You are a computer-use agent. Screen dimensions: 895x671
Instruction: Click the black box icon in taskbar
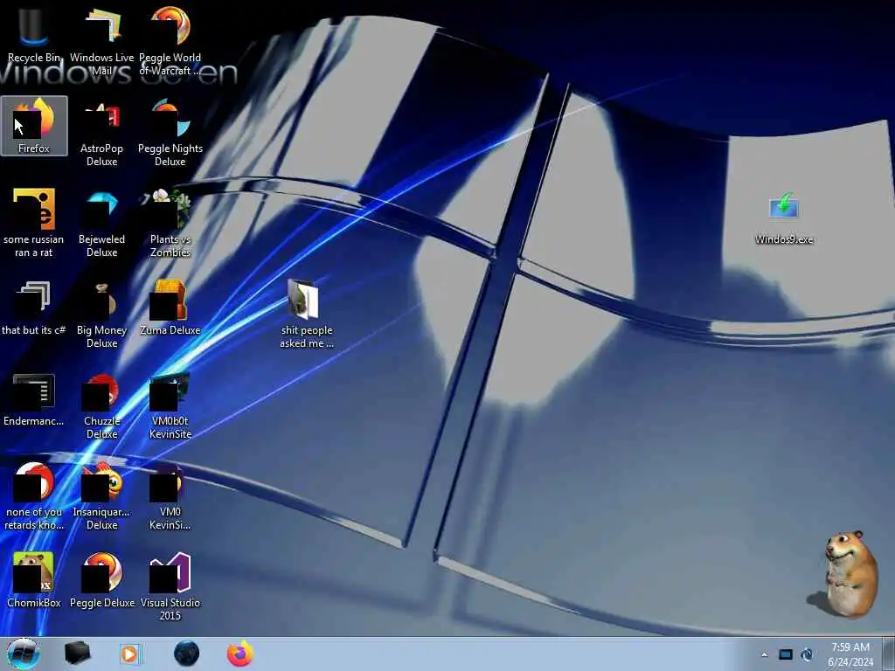[x=77, y=654]
